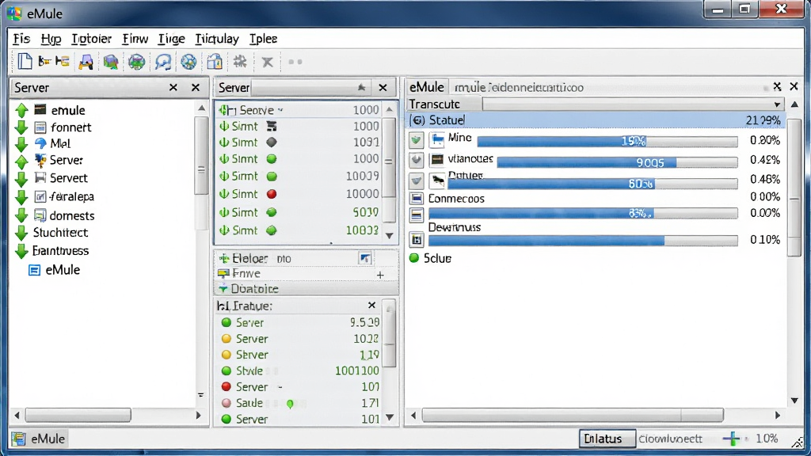Click the green plus icon in status bar
Viewport: 811px width, 456px height.
click(x=731, y=439)
